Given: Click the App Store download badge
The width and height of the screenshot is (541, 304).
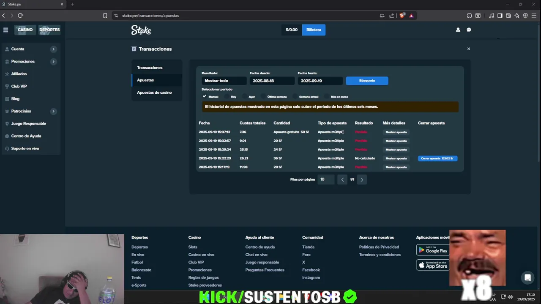Looking at the screenshot, I should click(x=433, y=265).
